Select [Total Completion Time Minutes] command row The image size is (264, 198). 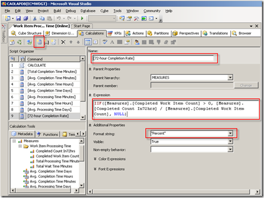coord(45,71)
